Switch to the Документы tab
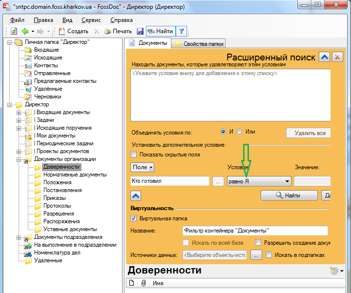 tap(148, 43)
